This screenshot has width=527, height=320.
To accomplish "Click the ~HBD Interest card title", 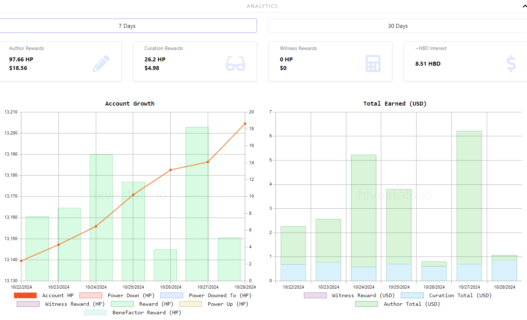I will click(x=431, y=48).
